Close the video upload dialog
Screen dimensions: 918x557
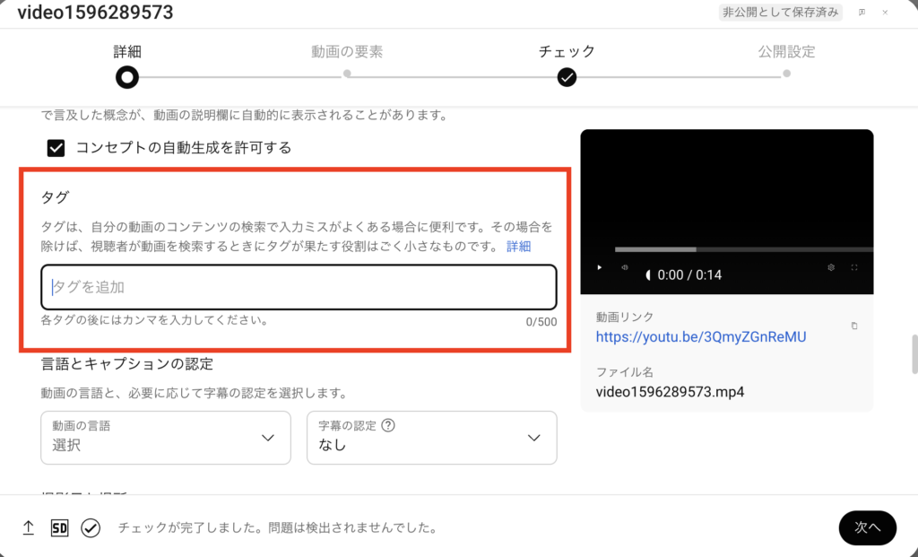pyautogui.click(x=885, y=13)
